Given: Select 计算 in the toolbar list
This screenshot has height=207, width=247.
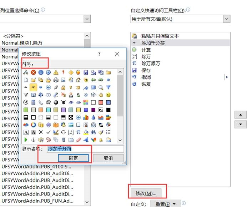Looking at the screenshot, I should (x=180, y=50).
